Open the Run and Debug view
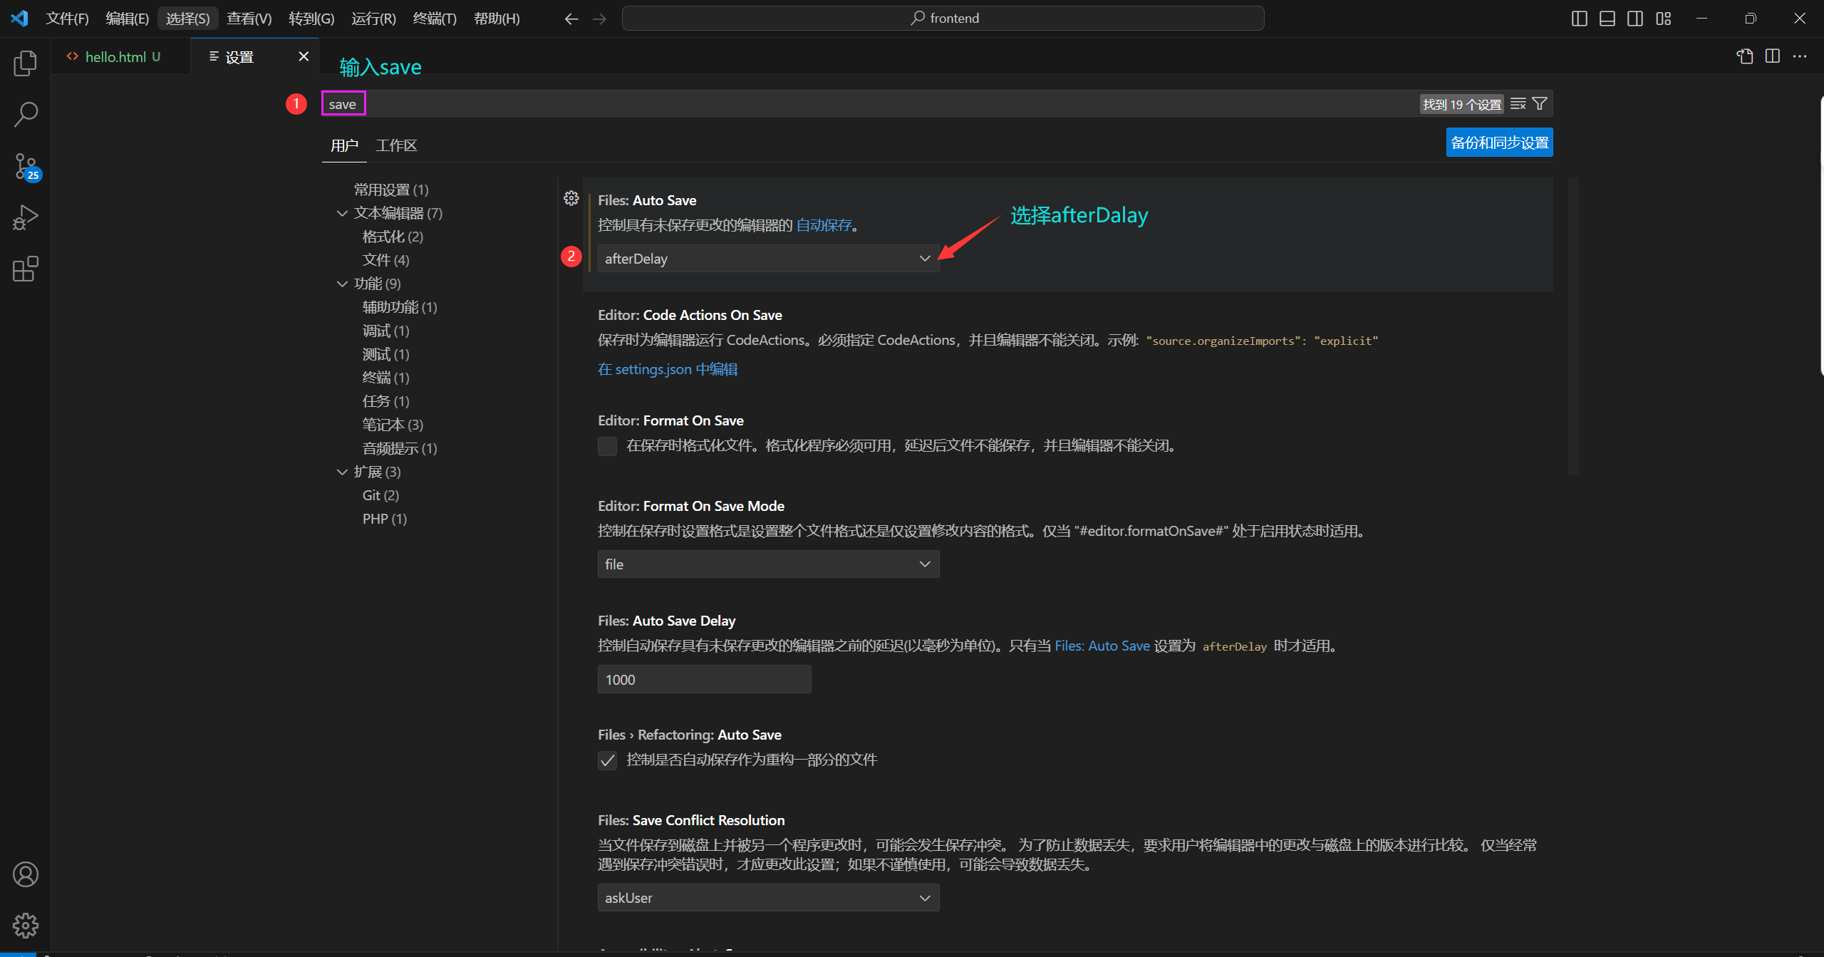 click(25, 217)
